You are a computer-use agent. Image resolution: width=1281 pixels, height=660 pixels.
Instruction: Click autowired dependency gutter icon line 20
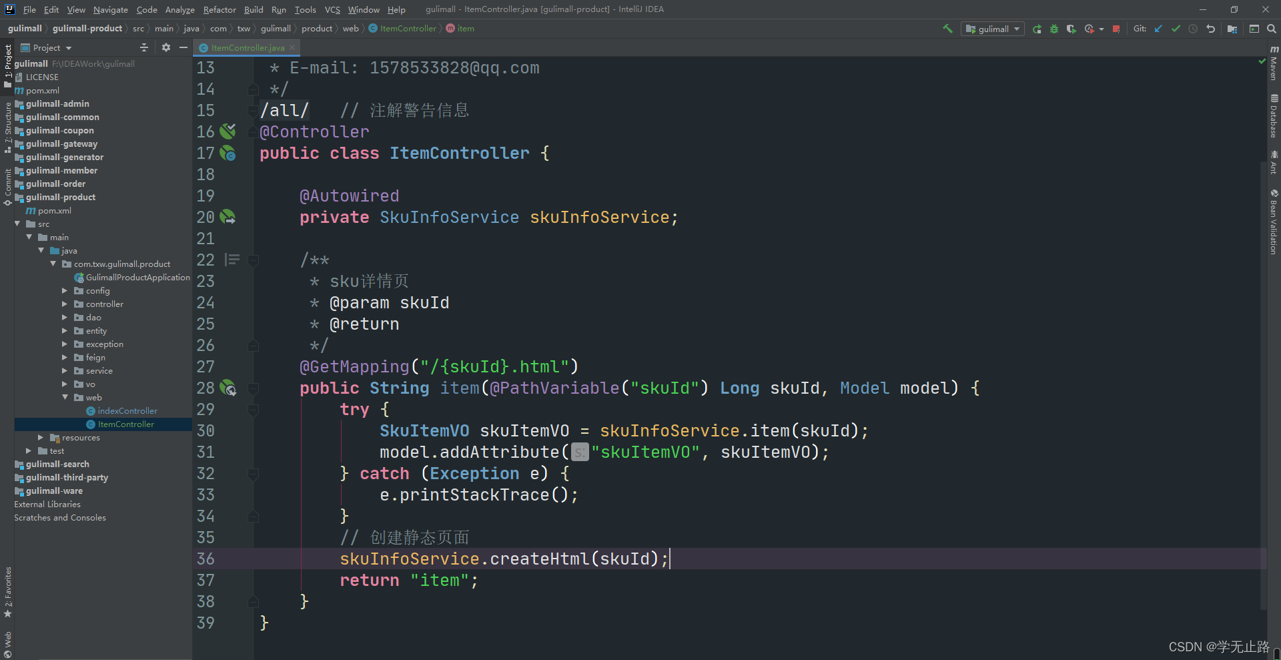[228, 217]
